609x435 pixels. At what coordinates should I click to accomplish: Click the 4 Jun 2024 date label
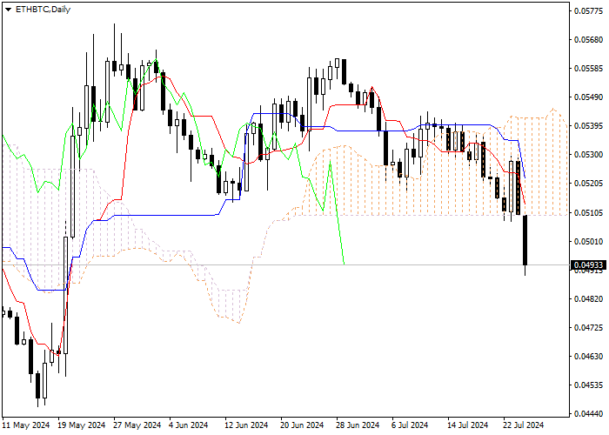click(x=189, y=425)
